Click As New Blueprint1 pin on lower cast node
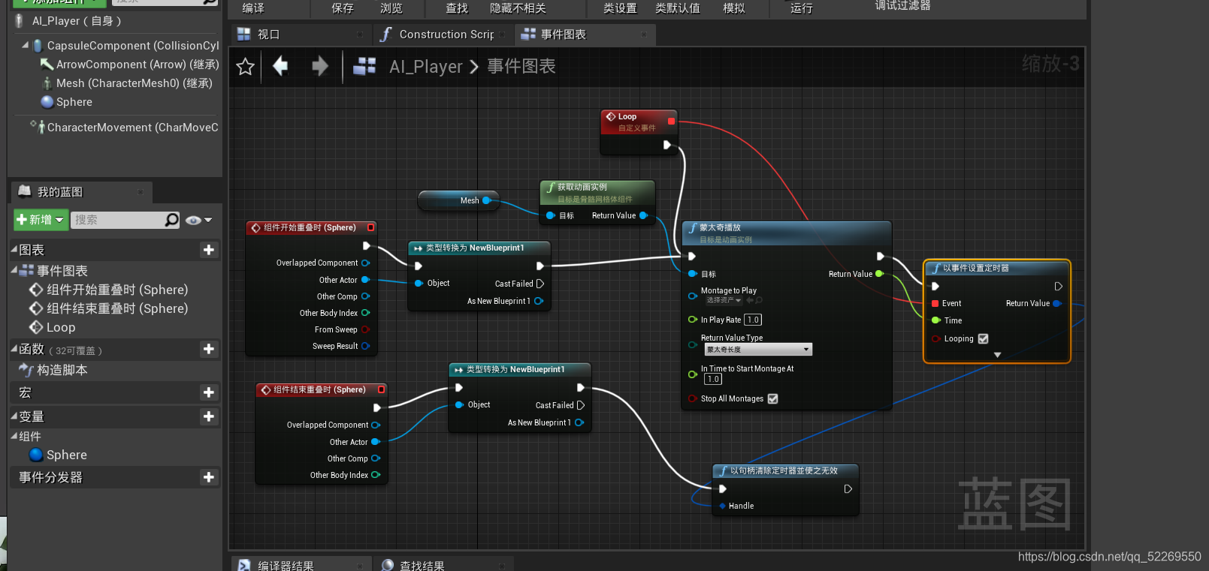 coord(579,422)
